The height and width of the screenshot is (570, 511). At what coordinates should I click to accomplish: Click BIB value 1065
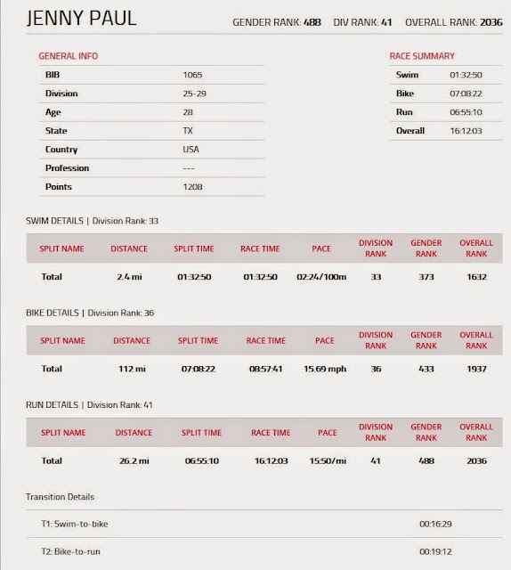point(192,75)
